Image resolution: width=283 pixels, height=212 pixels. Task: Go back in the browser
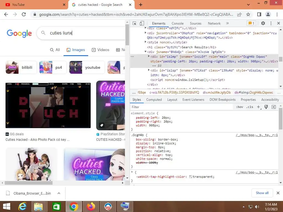click(x=6, y=14)
